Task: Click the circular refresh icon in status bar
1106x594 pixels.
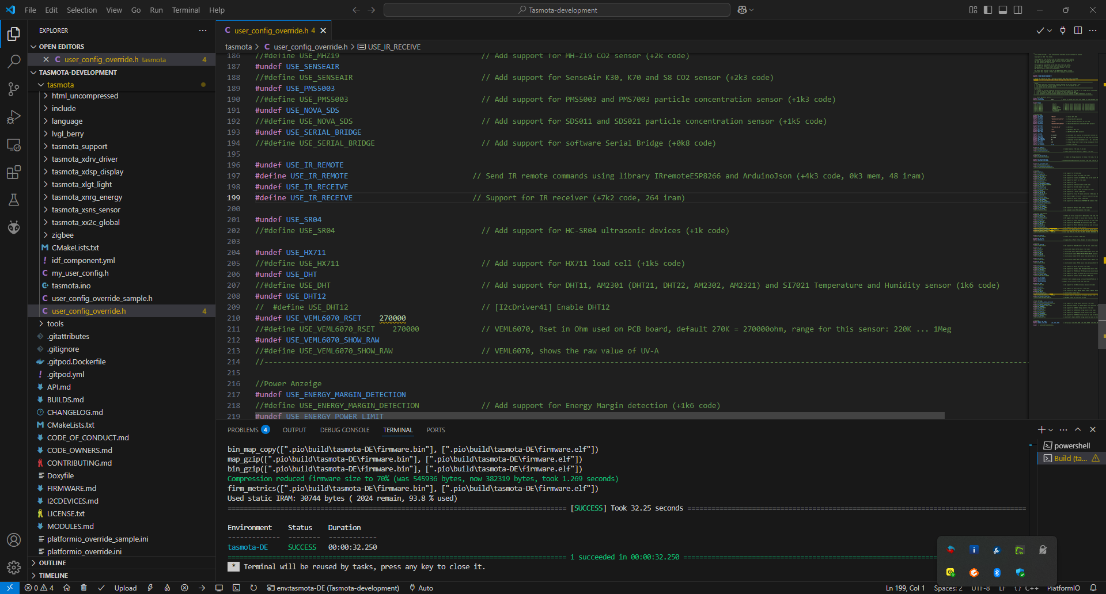Action: (x=253, y=588)
